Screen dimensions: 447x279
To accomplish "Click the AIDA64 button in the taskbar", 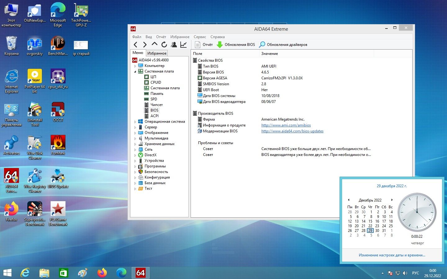I will pyautogui.click(x=141, y=273).
